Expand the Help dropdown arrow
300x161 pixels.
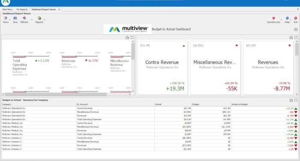point(291,20)
